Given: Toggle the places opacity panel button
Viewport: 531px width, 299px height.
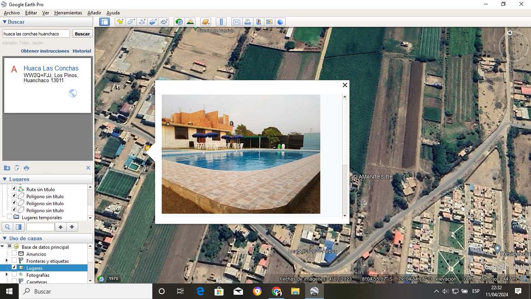Looking at the screenshot, I should (x=18, y=227).
